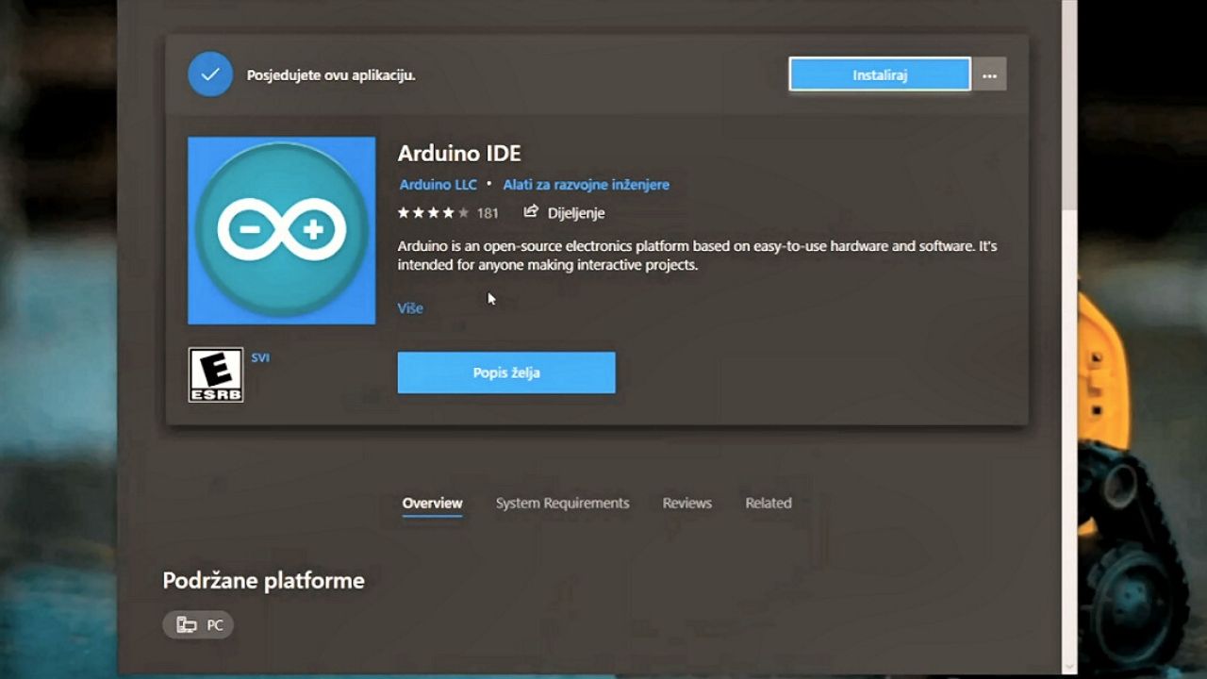Click the blue checkmark ownership icon

coord(210,75)
